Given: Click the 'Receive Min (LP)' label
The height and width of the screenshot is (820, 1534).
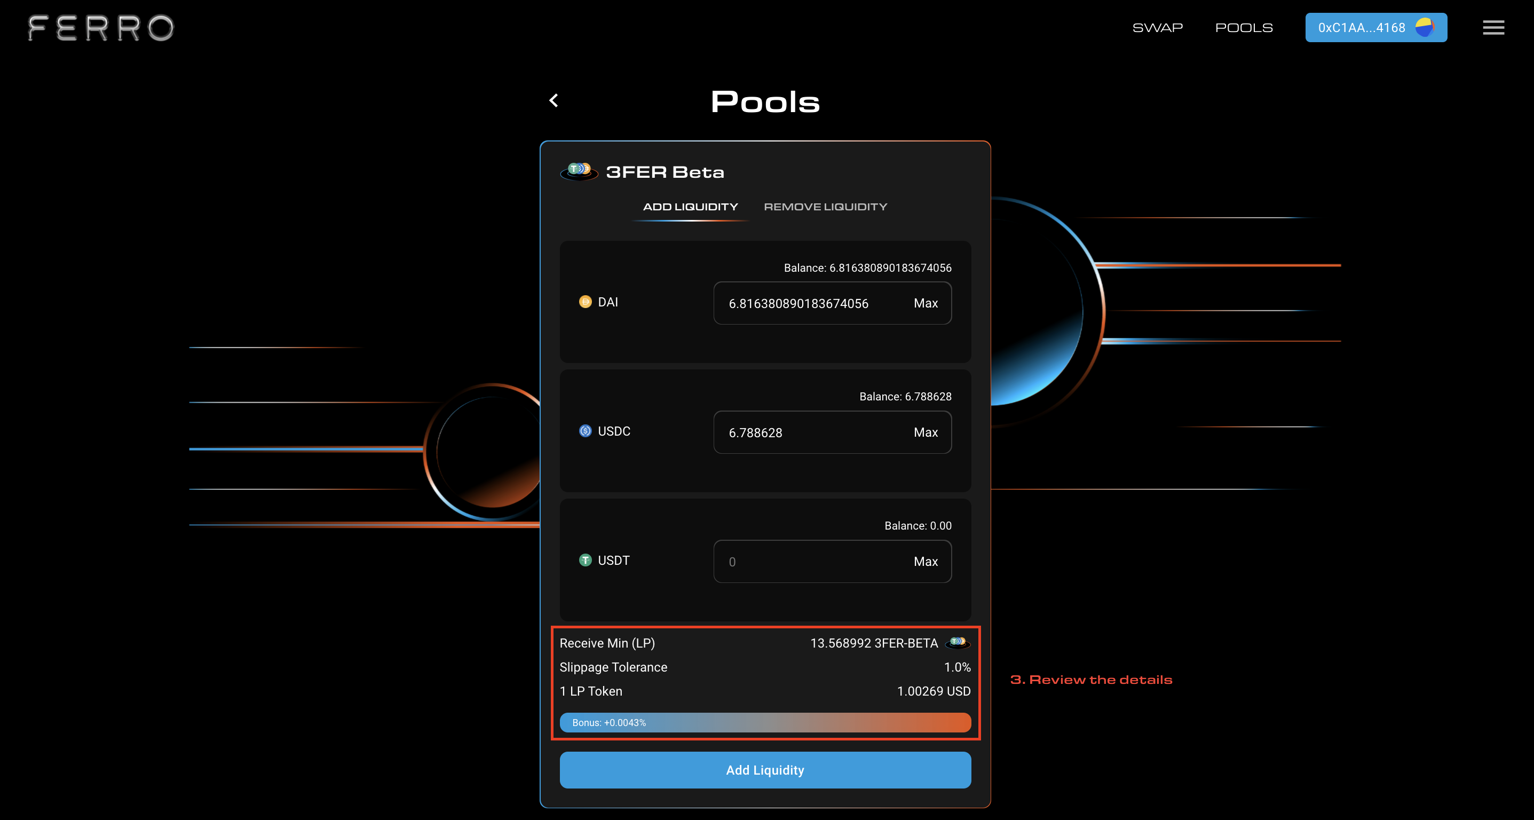Looking at the screenshot, I should [607, 643].
